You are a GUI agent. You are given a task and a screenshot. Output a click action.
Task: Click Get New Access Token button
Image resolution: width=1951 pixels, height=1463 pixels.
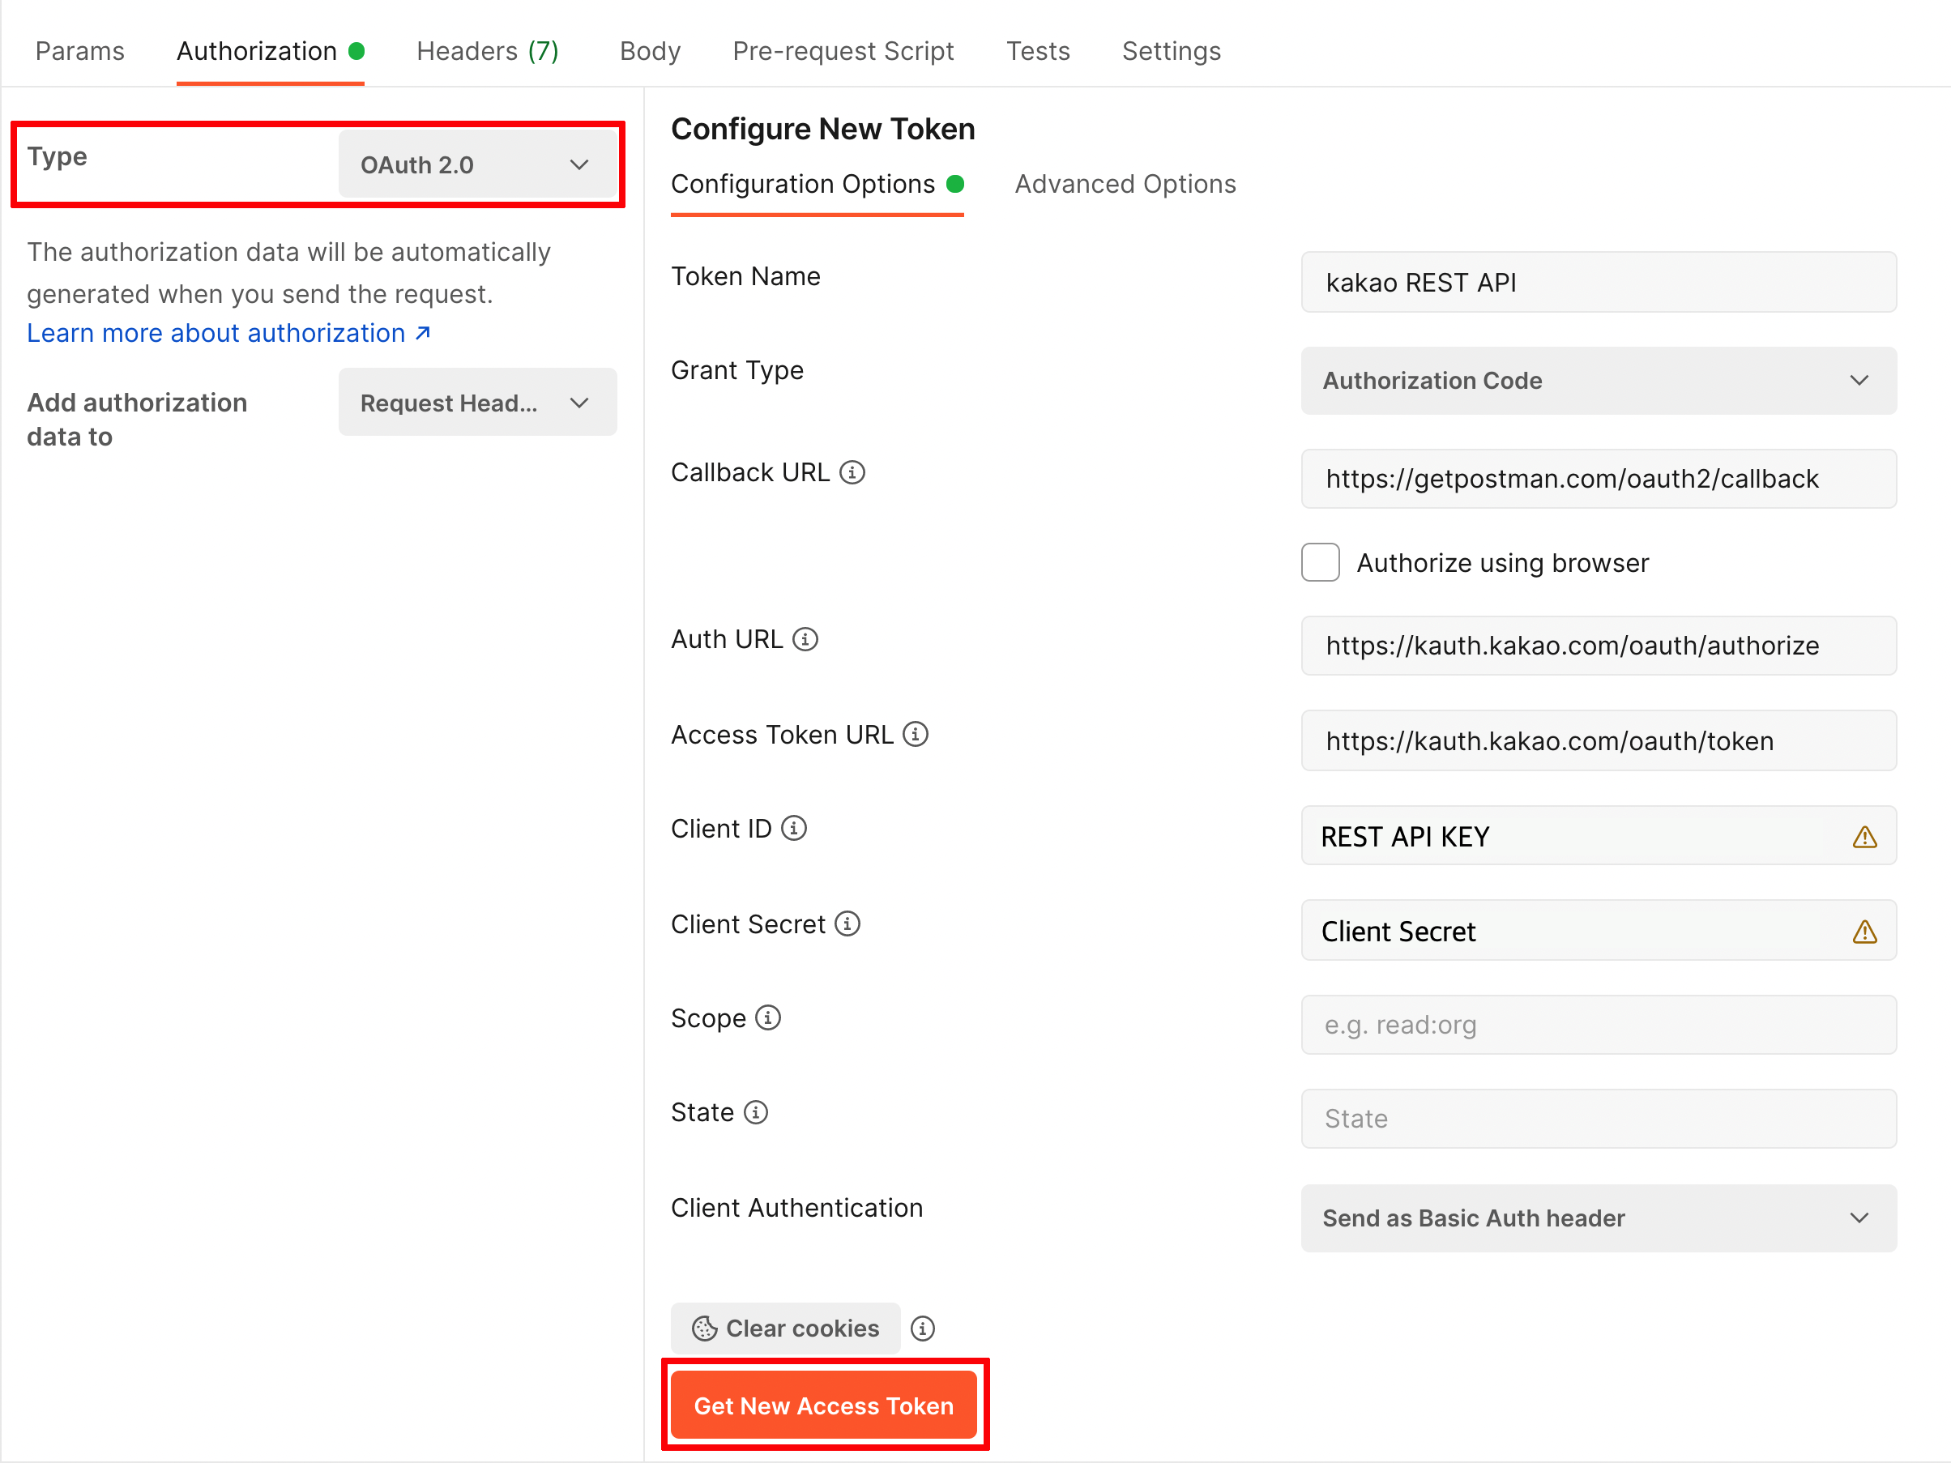[824, 1405]
